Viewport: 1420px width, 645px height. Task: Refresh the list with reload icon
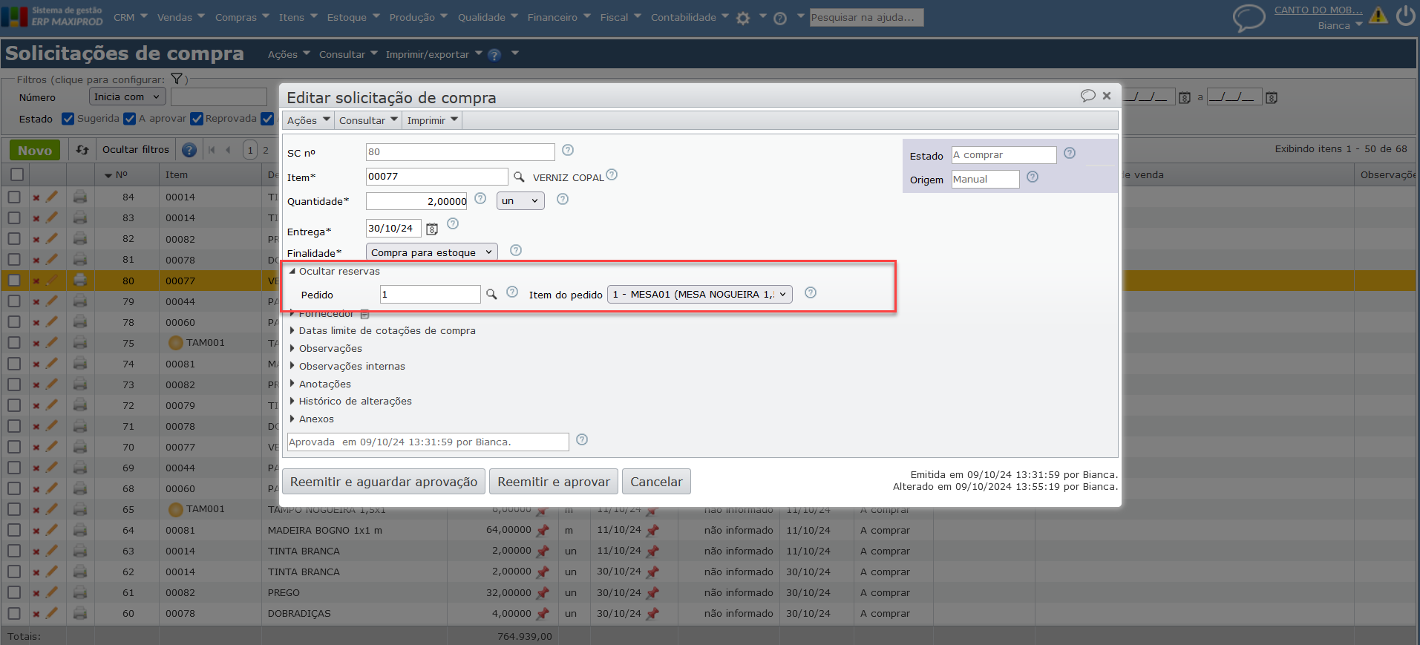coord(82,150)
